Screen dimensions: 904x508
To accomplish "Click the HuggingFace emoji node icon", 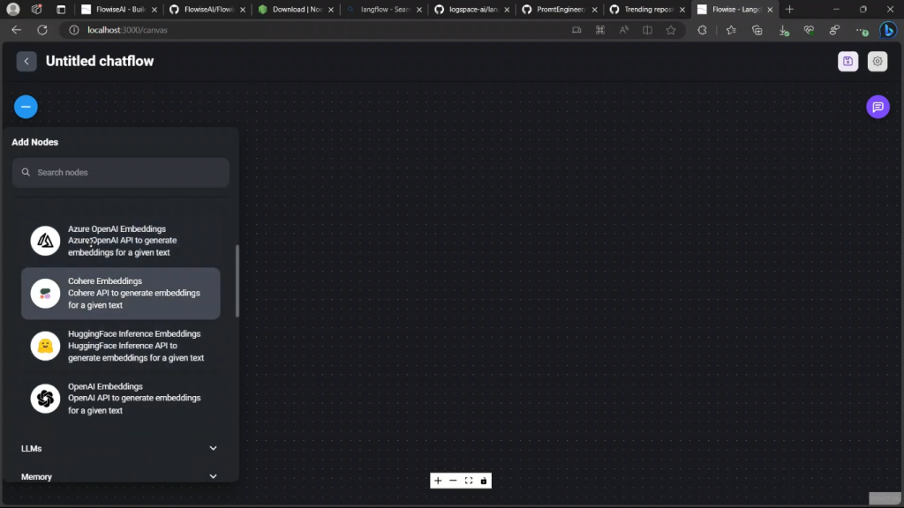I will 45,346.
